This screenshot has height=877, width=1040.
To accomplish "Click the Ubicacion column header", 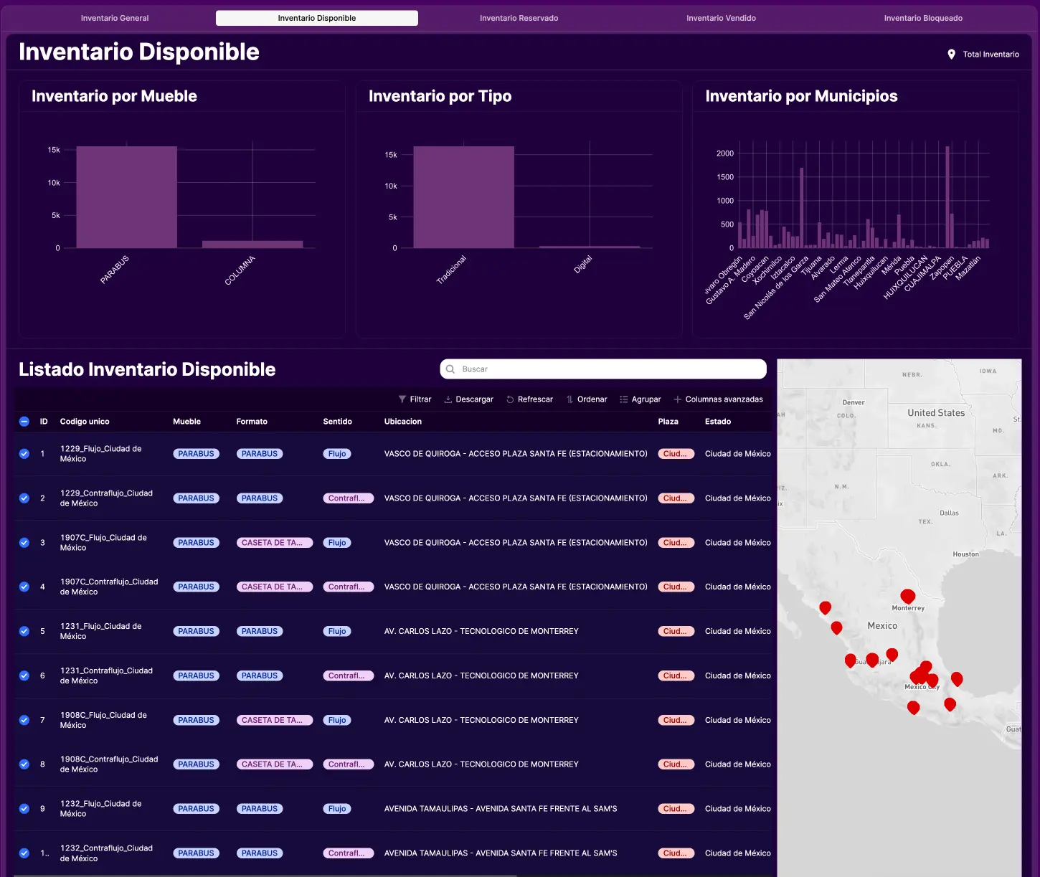I will pos(402,422).
